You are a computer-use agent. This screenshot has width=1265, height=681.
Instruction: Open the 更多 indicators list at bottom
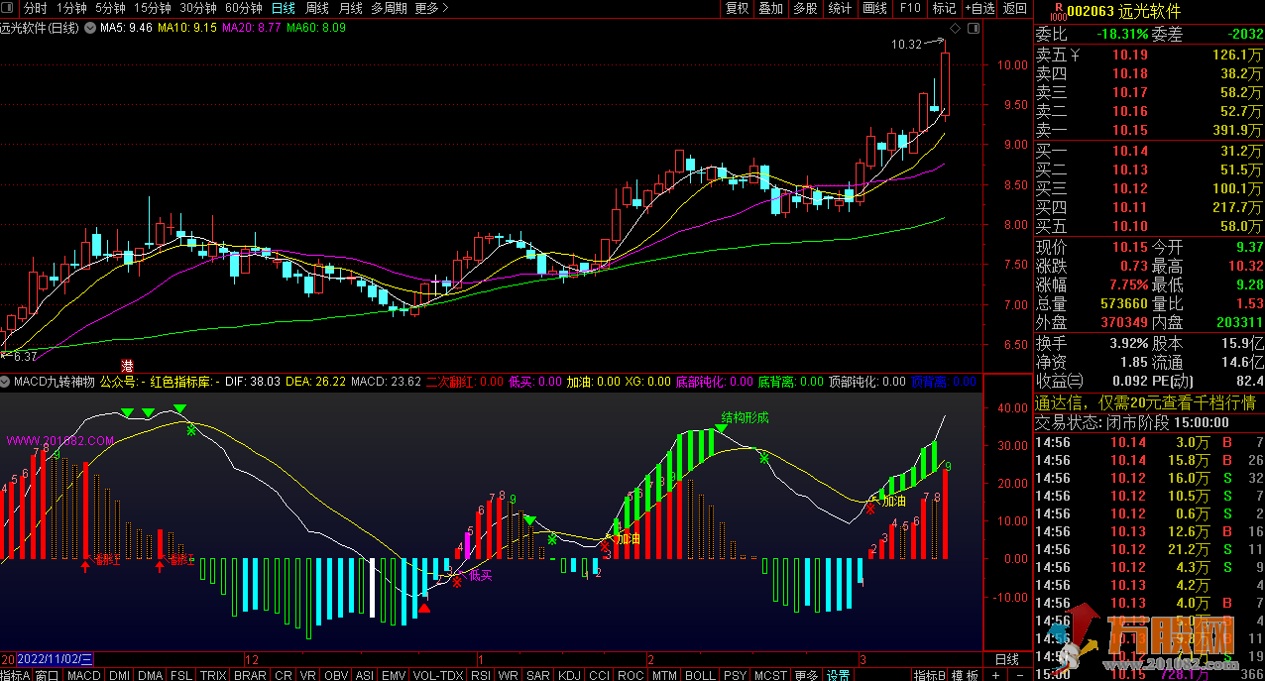click(x=806, y=674)
